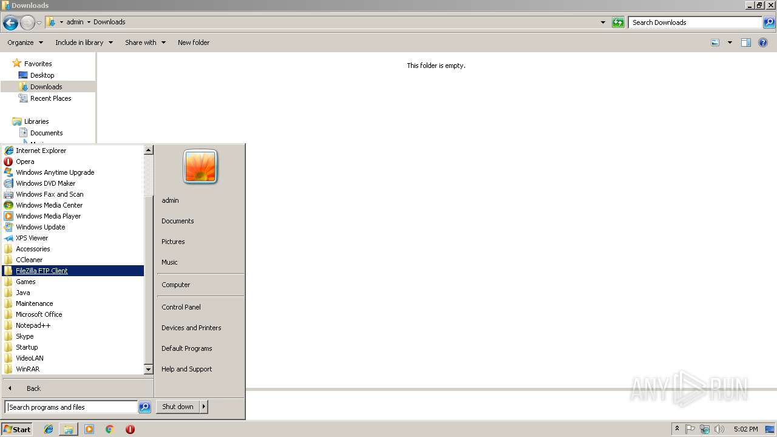Click the program list scrollbar up arrow

pyautogui.click(x=148, y=150)
